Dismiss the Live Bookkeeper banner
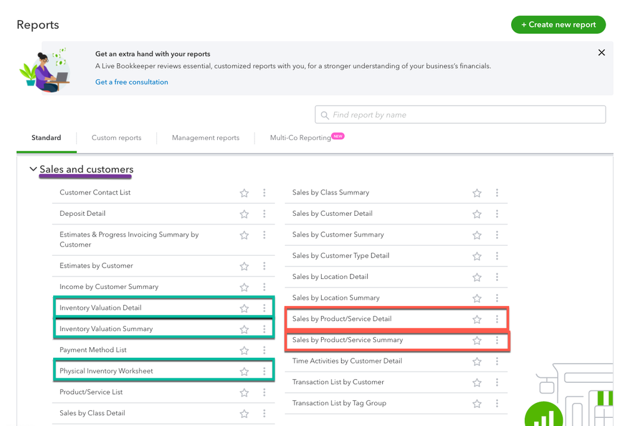The image size is (625, 426). click(601, 53)
